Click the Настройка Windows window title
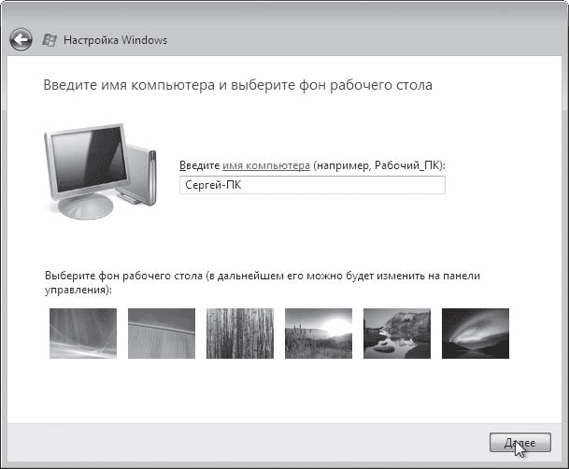This screenshot has height=469, width=569. [x=115, y=41]
